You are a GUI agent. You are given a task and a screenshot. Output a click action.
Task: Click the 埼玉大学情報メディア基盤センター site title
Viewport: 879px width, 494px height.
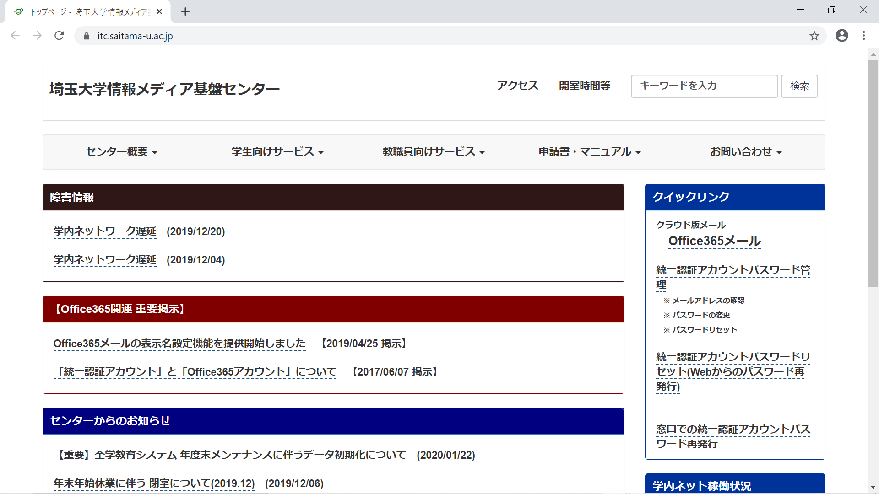pos(164,89)
